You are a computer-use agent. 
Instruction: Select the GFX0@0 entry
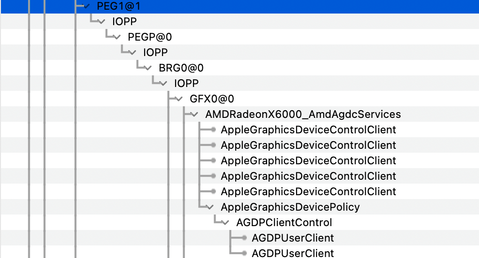tap(212, 99)
